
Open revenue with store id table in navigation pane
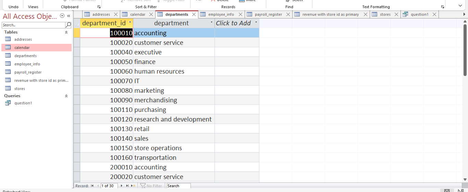(x=41, y=80)
